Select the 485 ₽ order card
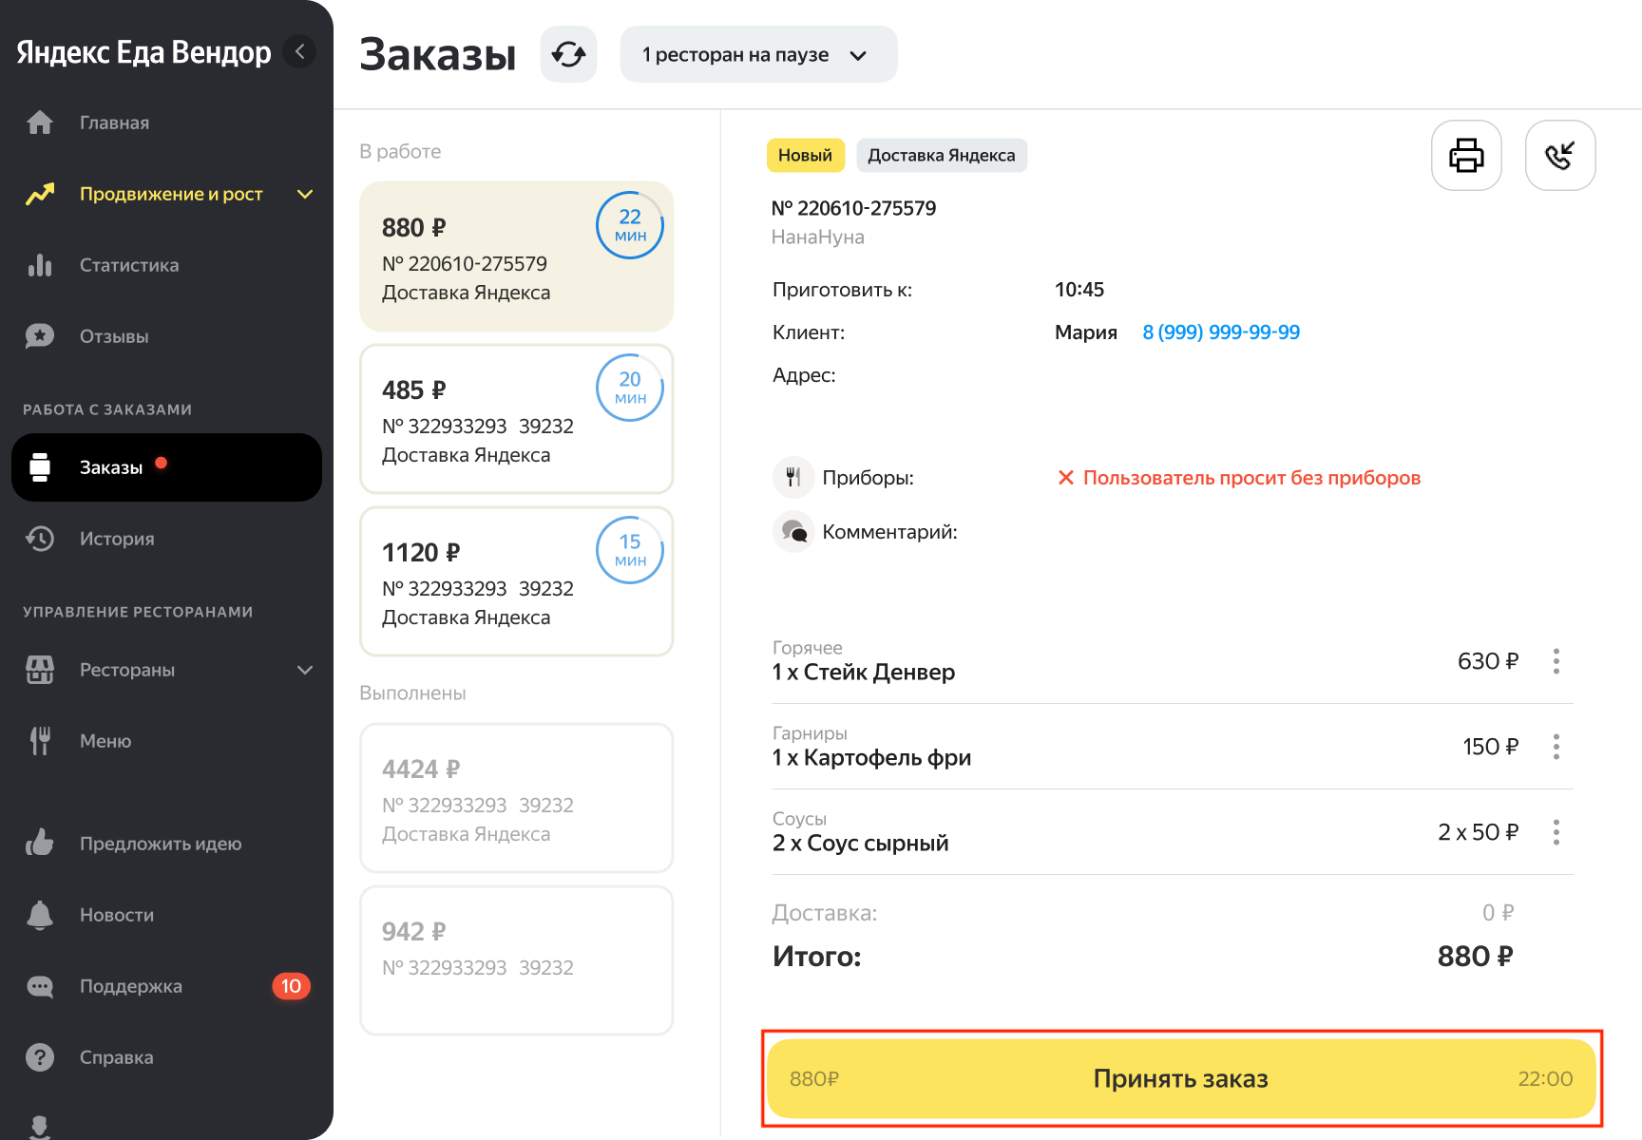The height and width of the screenshot is (1140, 1642). [x=516, y=419]
